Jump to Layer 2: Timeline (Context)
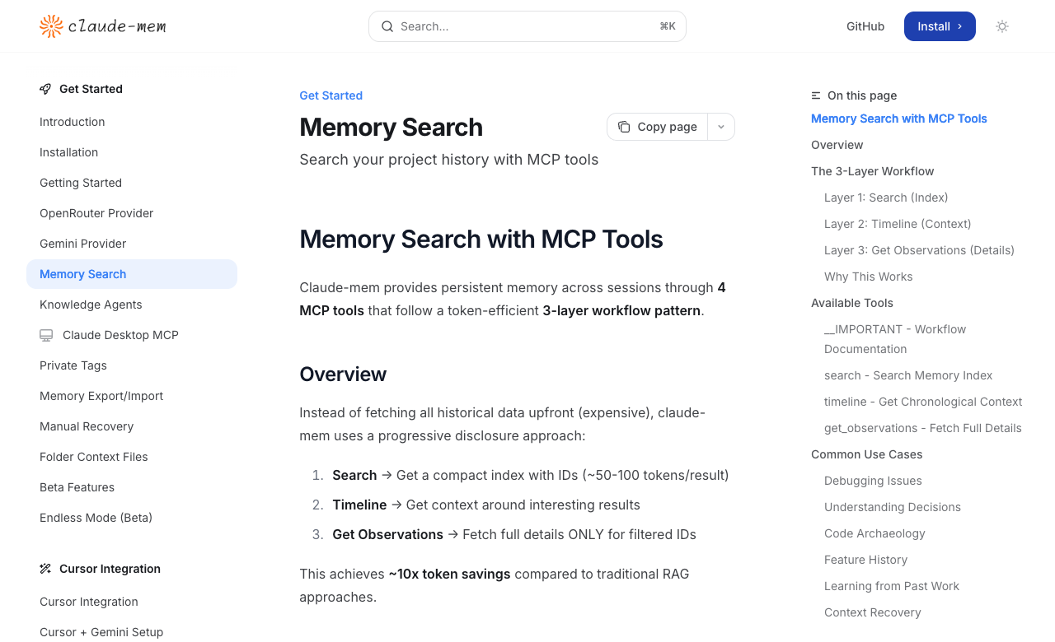The height and width of the screenshot is (642, 1055). pos(898,224)
